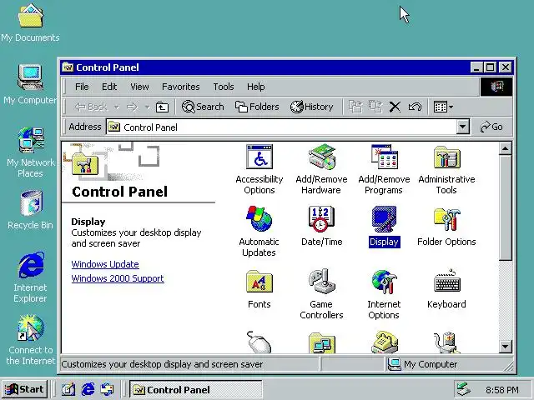This screenshot has width=534, height=400.
Task: Click the Up one level toolbar icon
Action: click(162, 107)
